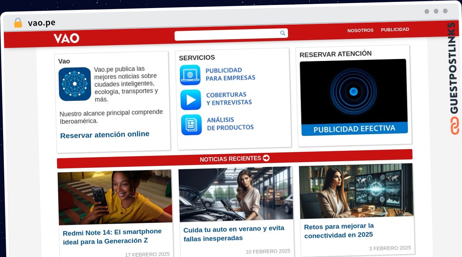Click the VAO logo in header
The width and height of the screenshot is (462, 257).
coord(66,38)
